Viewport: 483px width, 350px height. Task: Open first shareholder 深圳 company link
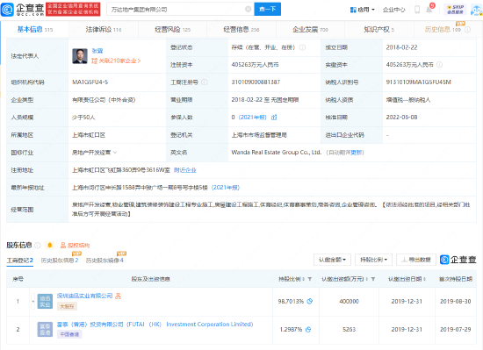pyautogui.click(x=84, y=296)
